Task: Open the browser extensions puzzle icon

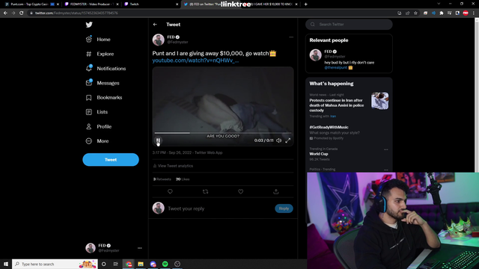Action: click(x=442, y=13)
